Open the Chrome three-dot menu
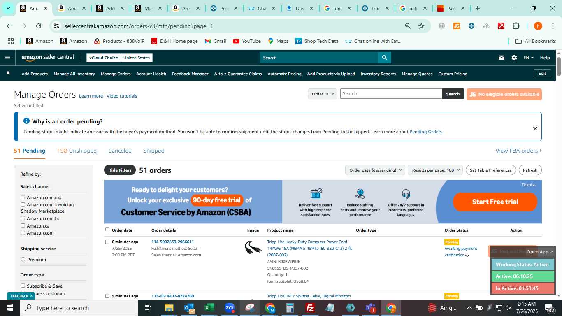The image size is (562, 316). (x=552, y=26)
